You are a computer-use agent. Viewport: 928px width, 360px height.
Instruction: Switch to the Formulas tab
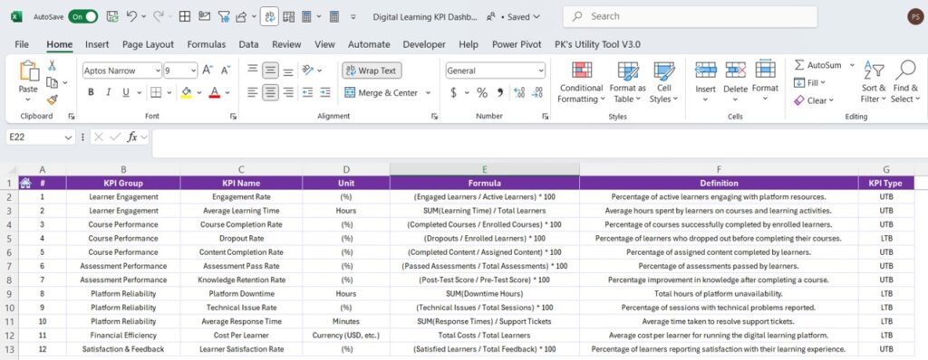click(207, 44)
